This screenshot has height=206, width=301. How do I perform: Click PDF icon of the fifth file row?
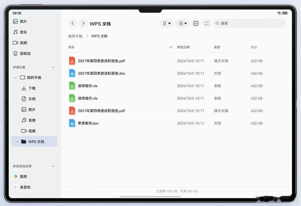pos(72,111)
